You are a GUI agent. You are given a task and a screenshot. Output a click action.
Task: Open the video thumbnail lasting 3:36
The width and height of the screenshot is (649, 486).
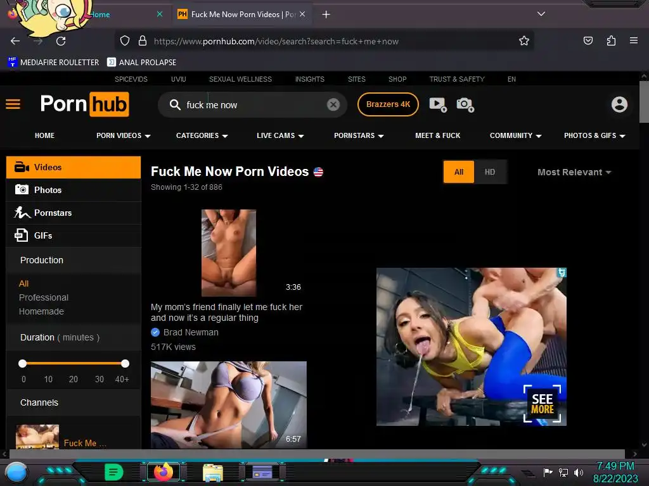click(228, 253)
